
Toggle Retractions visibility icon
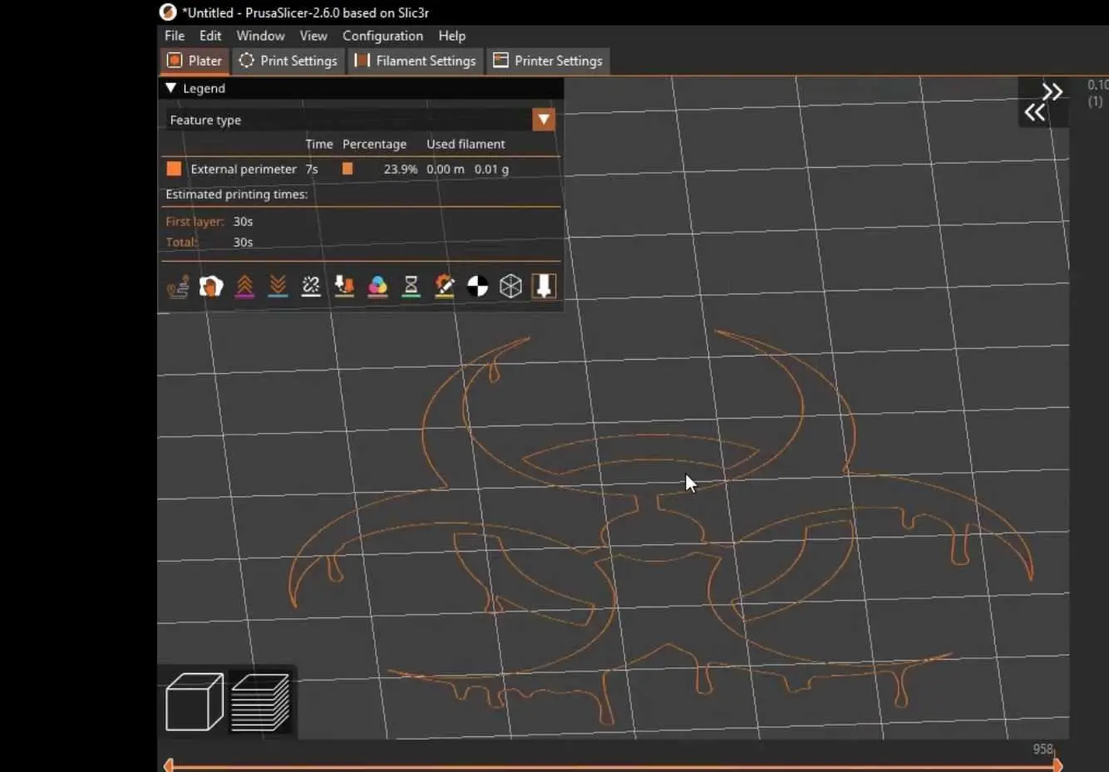coord(244,287)
